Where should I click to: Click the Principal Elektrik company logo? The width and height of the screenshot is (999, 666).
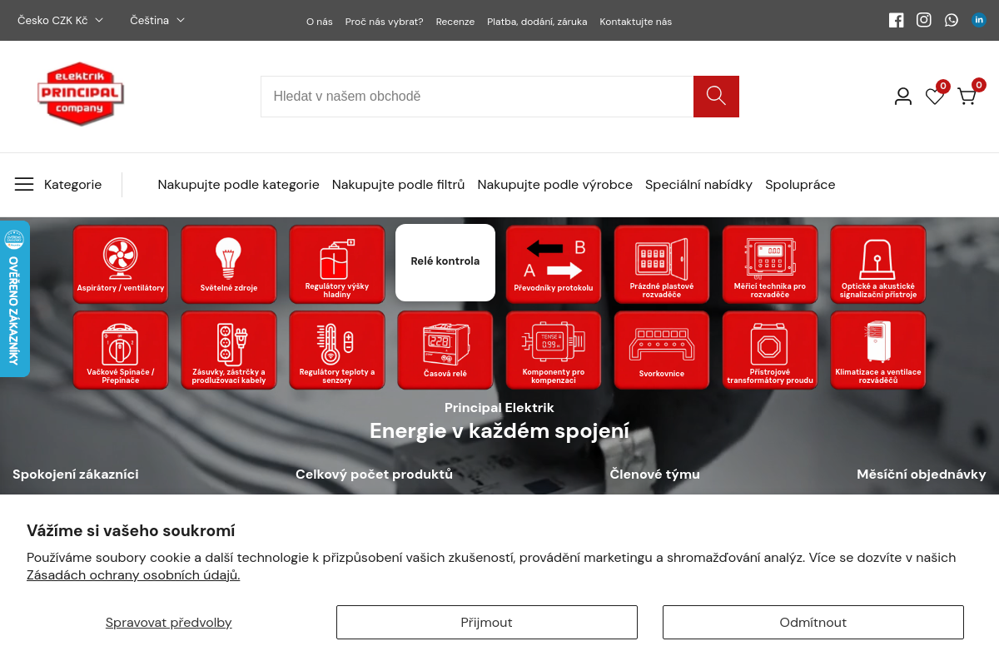pyautogui.click(x=81, y=93)
